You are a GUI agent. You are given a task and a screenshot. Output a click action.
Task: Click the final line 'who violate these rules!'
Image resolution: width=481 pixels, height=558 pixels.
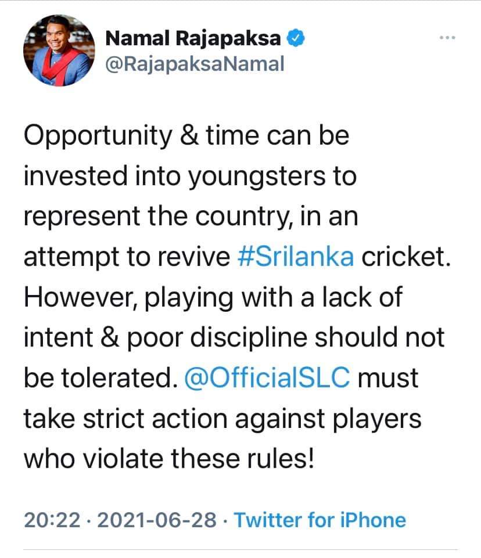click(169, 458)
